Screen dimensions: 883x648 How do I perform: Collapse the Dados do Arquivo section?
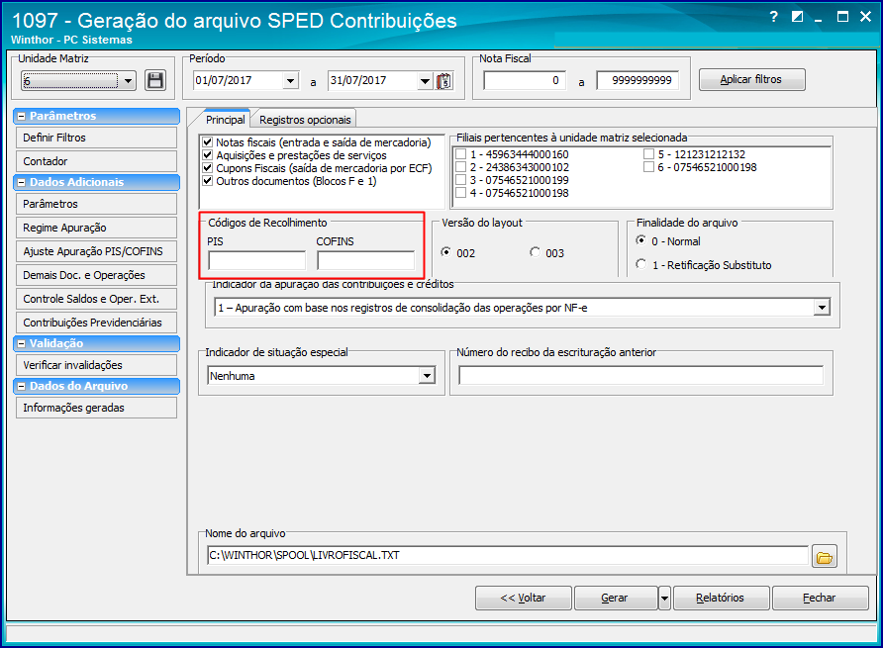22,386
